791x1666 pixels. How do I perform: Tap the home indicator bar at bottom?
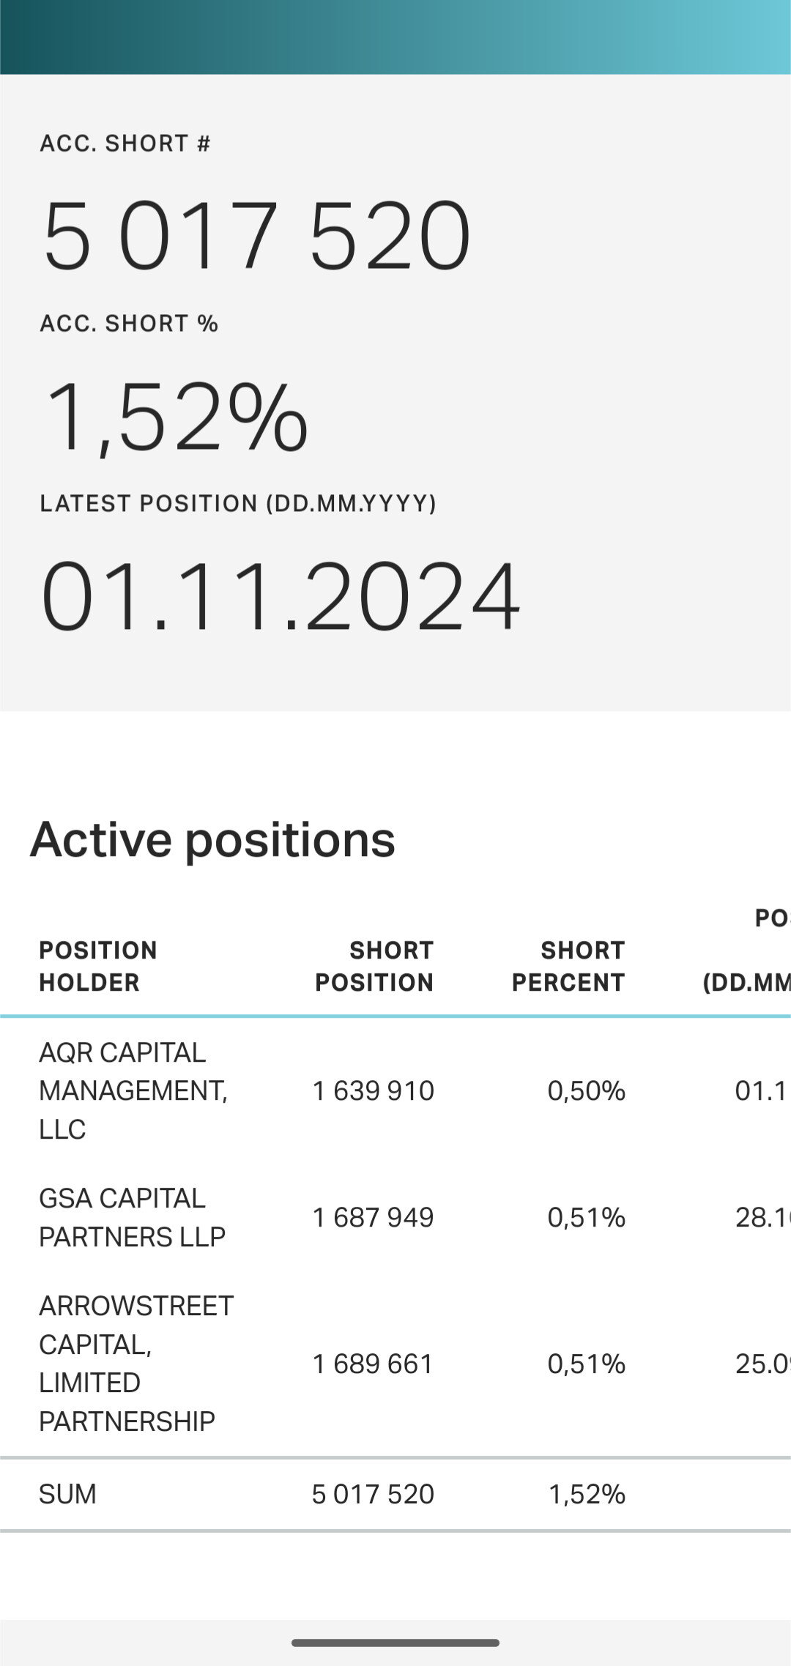[x=395, y=1643]
